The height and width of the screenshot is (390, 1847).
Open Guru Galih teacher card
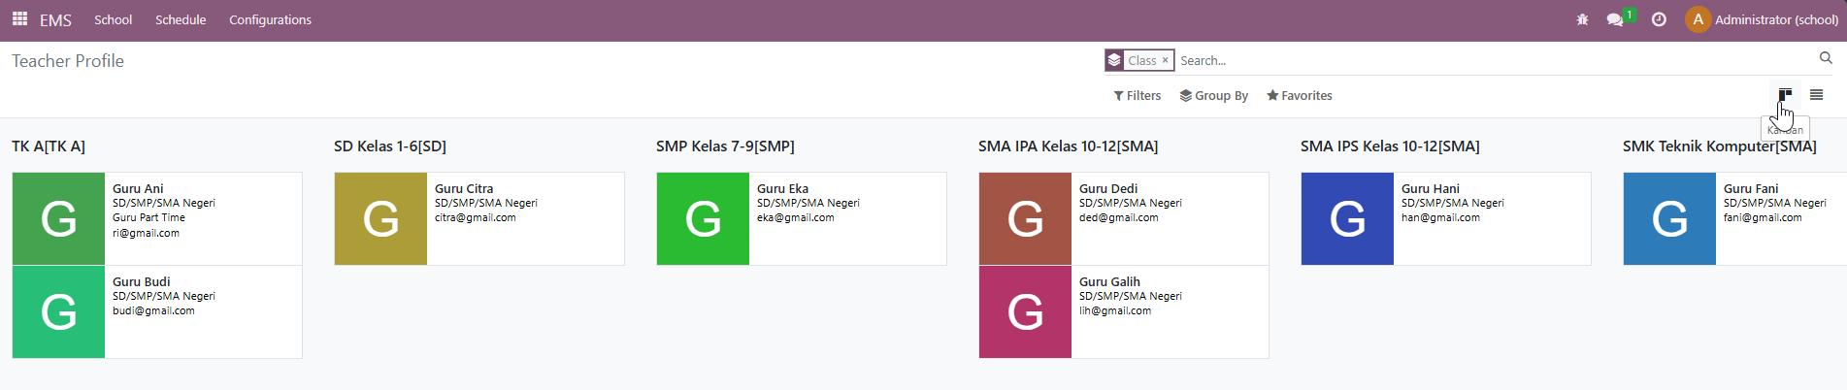click(1170, 311)
